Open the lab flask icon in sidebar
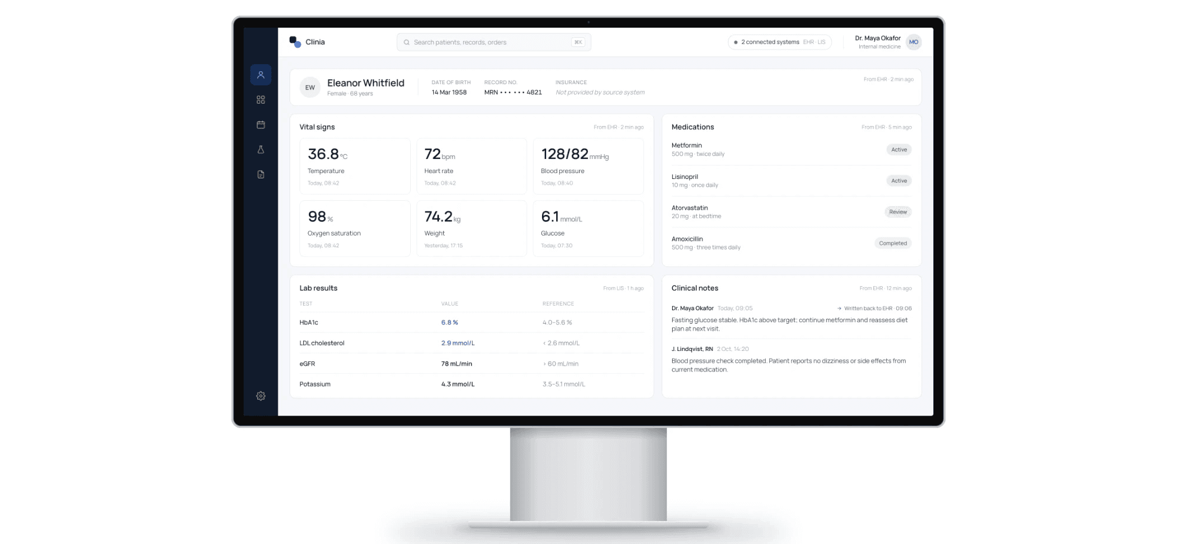 [x=261, y=150]
